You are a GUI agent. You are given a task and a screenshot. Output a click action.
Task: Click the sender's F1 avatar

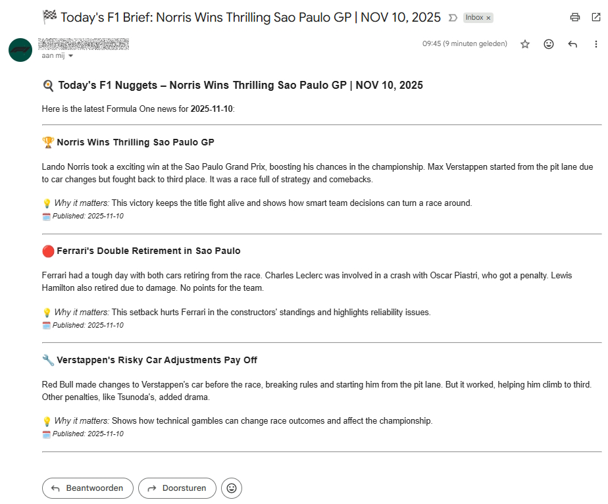click(x=20, y=50)
